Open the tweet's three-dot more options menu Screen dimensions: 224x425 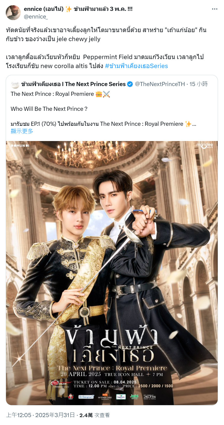(215, 9)
